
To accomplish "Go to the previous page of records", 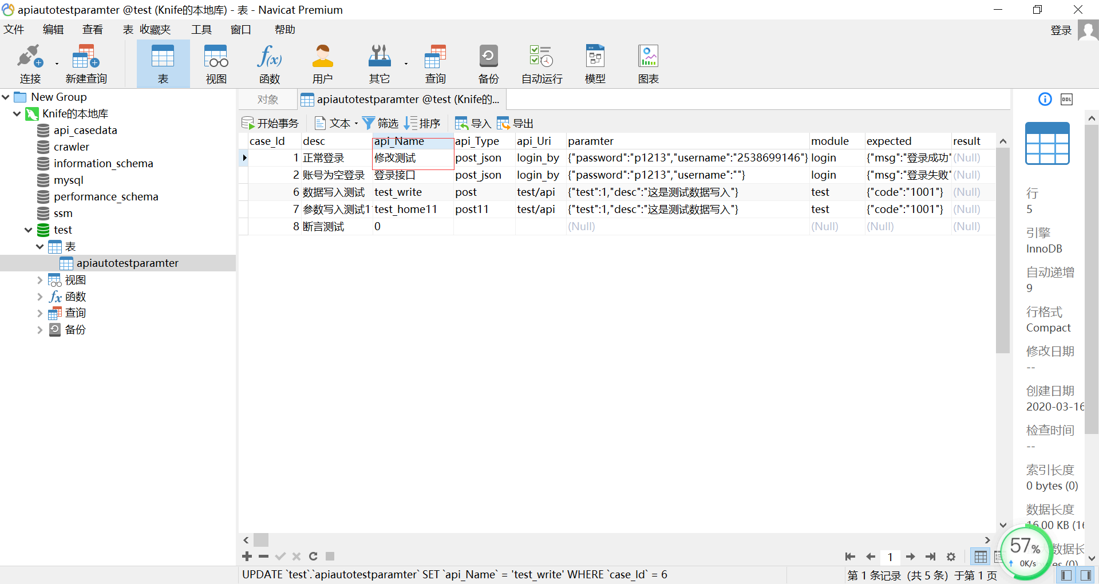I will pos(871,557).
